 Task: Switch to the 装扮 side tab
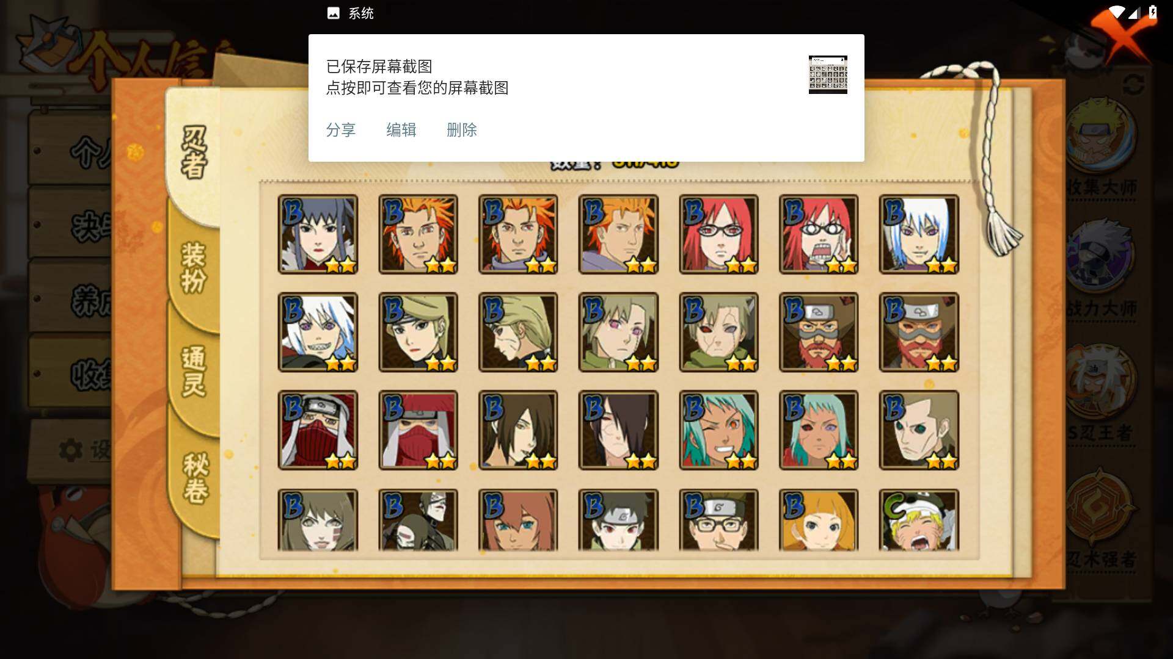194,267
